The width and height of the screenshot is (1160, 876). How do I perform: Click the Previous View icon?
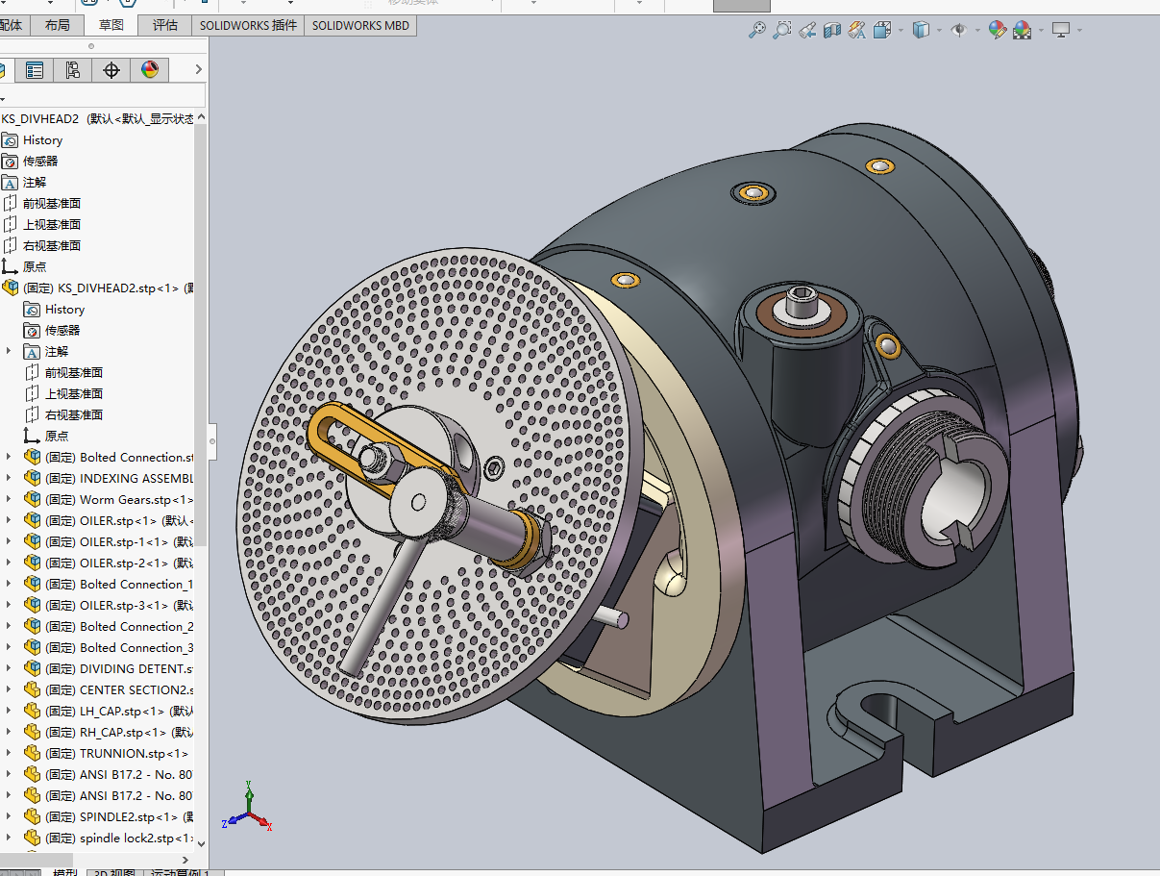coord(807,31)
